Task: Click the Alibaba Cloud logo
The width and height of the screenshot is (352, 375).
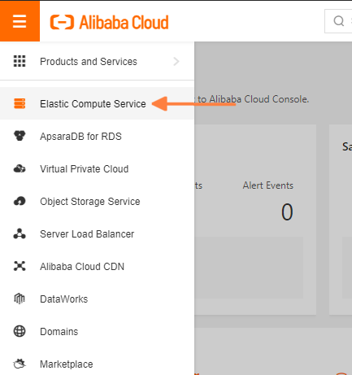Action: (x=110, y=22)
